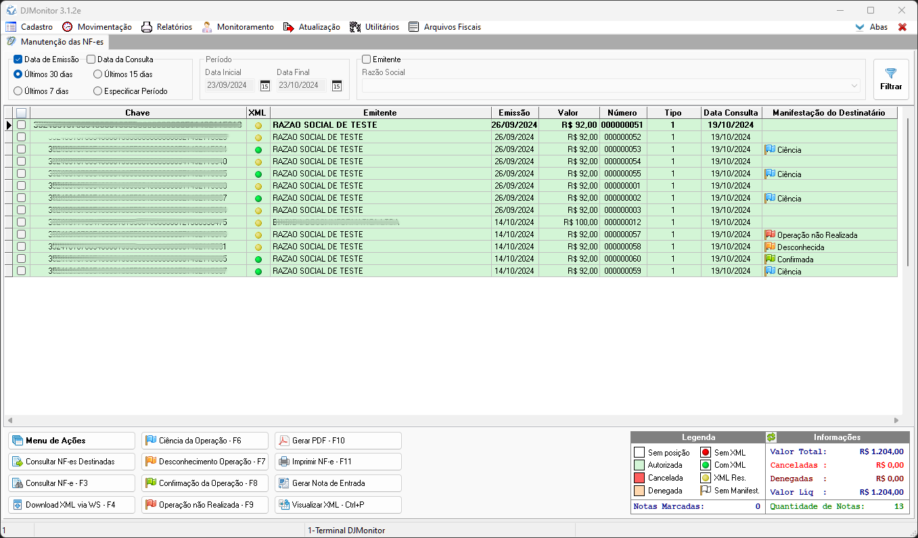The width and height of the screenshot is (918, 538).
Task: Click the Operação não Realizada flag in row 000000057
Action: point(770,235)
